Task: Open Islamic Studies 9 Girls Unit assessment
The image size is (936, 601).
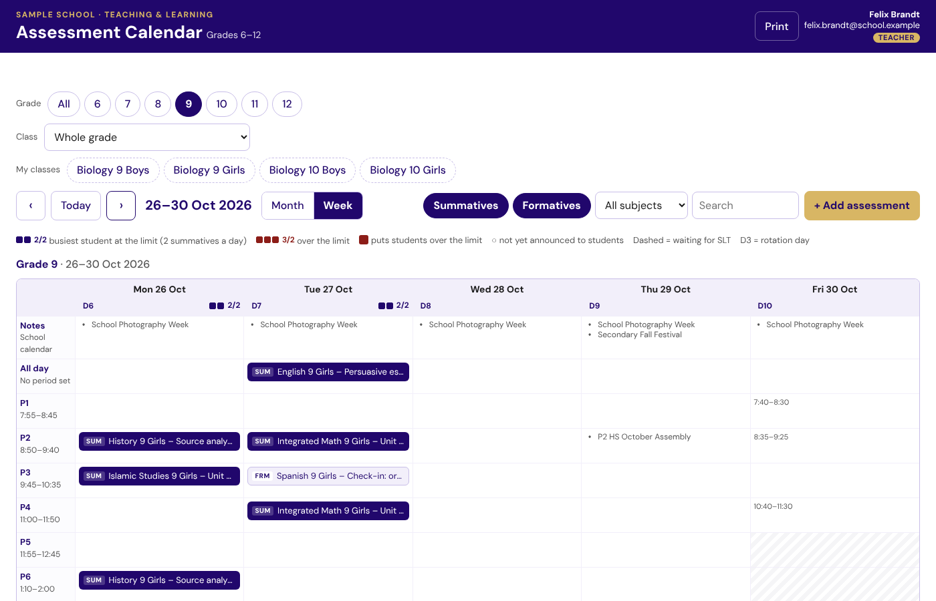Action: pos(159,476)
